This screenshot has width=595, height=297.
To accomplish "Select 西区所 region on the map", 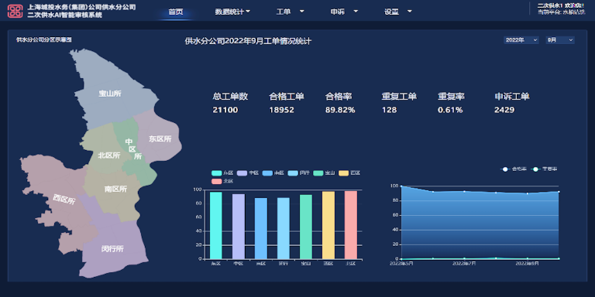I will pyautogui.click(x=64, y=200).
